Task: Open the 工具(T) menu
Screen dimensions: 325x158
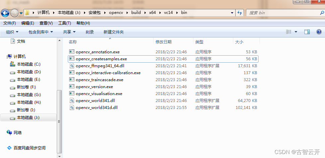Action: 64,23
